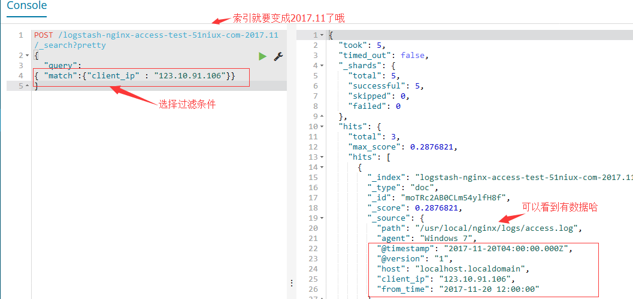
Task: Fold the "_source" object in the response
Action: coord(322,218)
